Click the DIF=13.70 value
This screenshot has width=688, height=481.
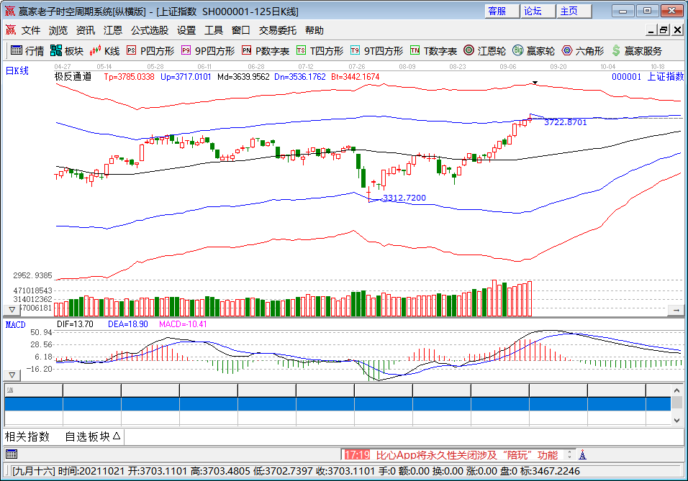75,324
